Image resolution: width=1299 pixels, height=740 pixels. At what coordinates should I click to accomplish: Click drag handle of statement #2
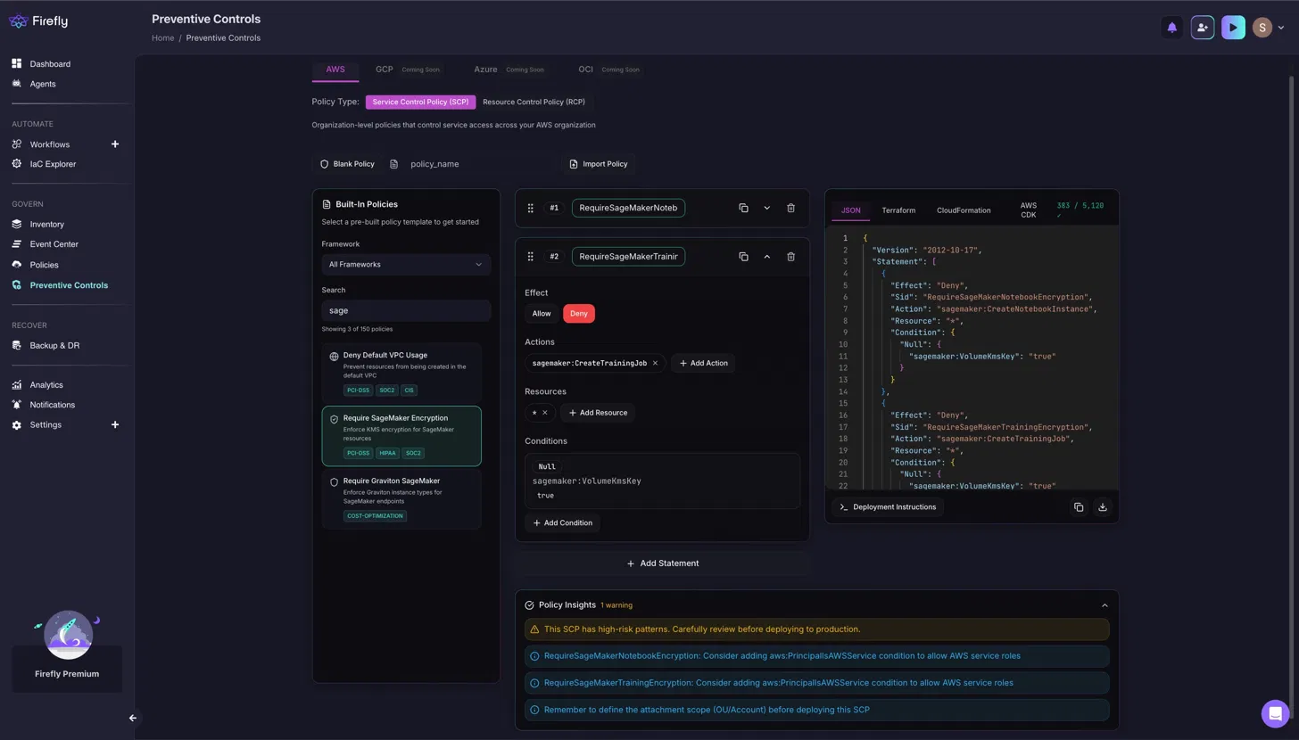(x=530, y=257)
